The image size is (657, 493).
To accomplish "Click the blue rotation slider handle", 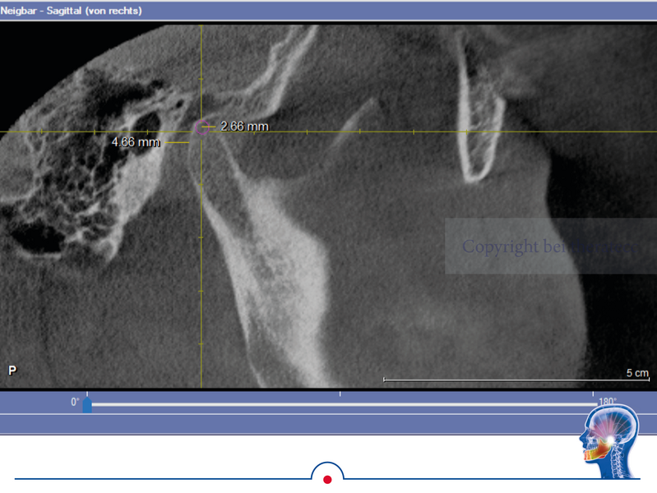I will tap(87, 404).
